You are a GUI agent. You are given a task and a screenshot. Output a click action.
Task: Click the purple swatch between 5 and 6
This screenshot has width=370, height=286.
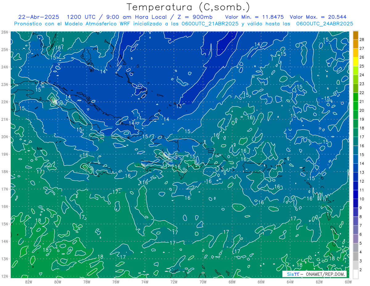point(356,238)
